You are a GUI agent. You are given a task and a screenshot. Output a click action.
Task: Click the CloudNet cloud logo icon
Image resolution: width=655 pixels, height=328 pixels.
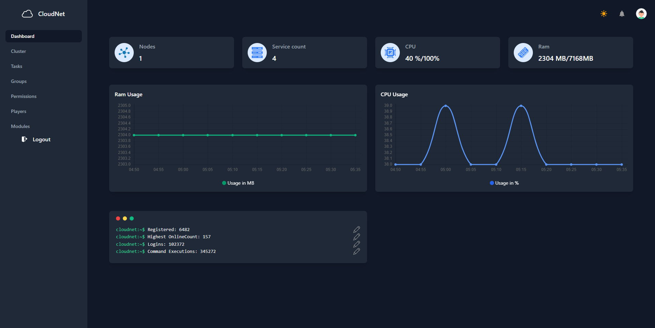tap(27, 14)
